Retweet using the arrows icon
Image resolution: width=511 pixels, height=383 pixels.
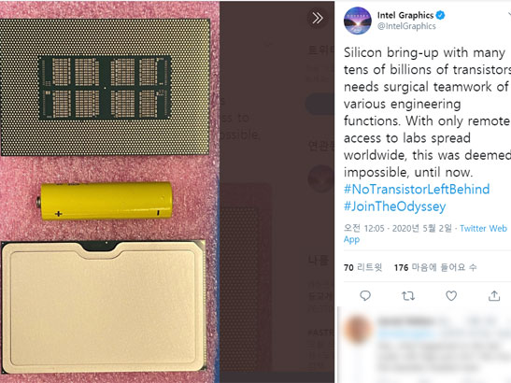[408, 295]
